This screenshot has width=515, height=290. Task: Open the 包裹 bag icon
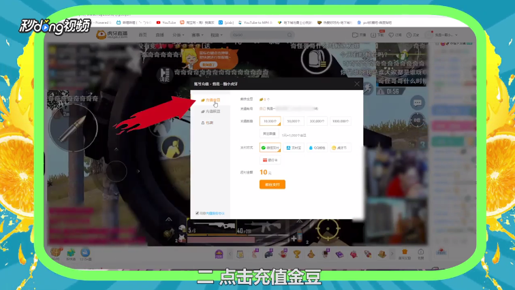pos(421,254)
